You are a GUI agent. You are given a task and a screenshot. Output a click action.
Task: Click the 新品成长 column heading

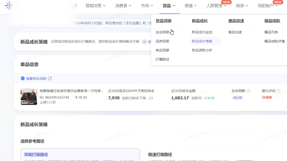[200, 21]
